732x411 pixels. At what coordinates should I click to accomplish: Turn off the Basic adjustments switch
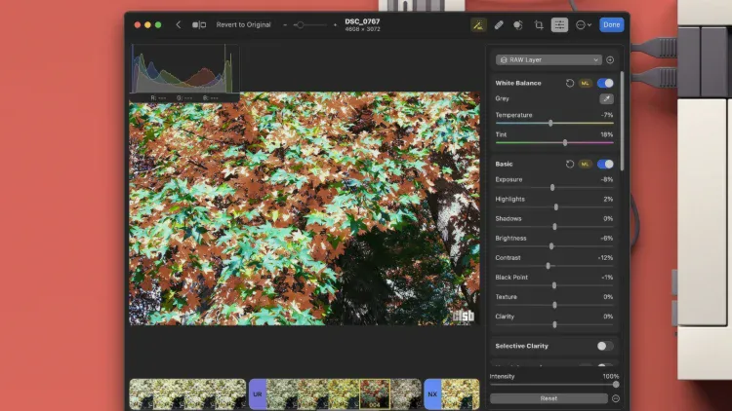coord(606,164)
